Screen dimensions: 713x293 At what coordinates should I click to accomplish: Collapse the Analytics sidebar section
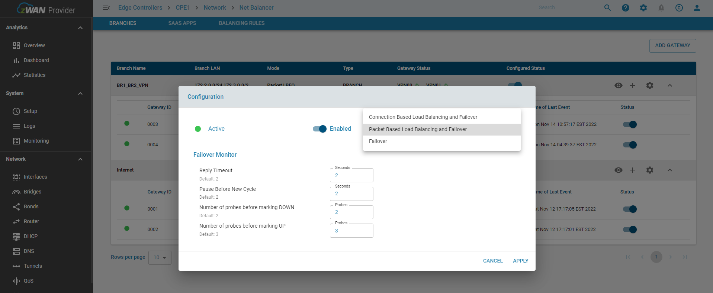(x=80, y=28)
